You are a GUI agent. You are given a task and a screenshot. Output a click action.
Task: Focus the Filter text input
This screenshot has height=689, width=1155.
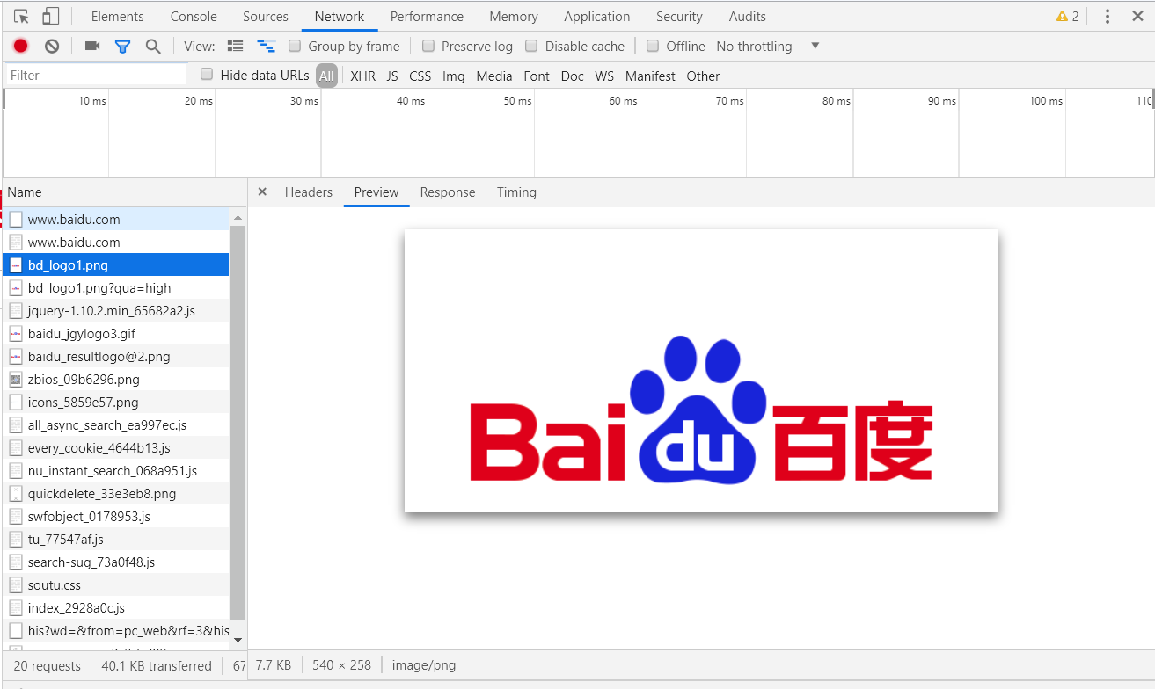coord(97,75)
